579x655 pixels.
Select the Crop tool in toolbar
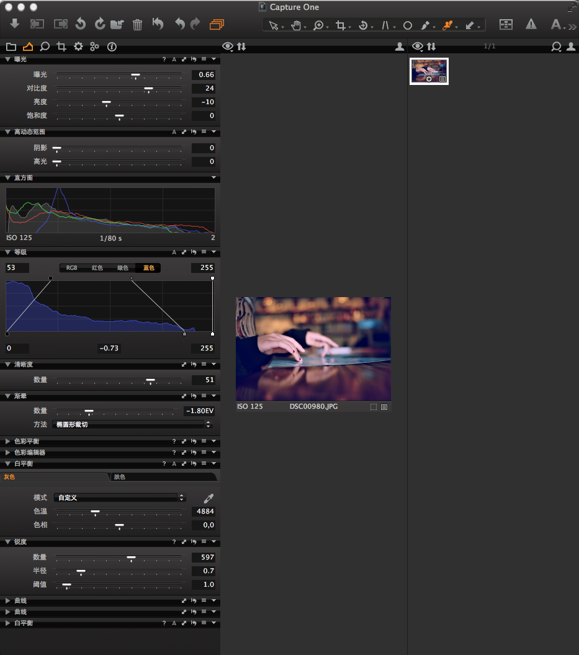[x=342, y=25]
